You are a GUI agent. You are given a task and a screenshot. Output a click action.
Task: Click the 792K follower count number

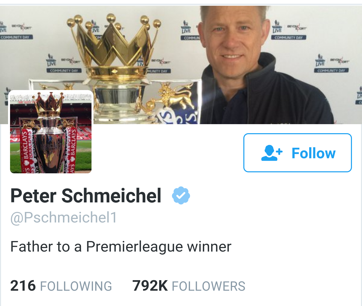coord(150,286)
